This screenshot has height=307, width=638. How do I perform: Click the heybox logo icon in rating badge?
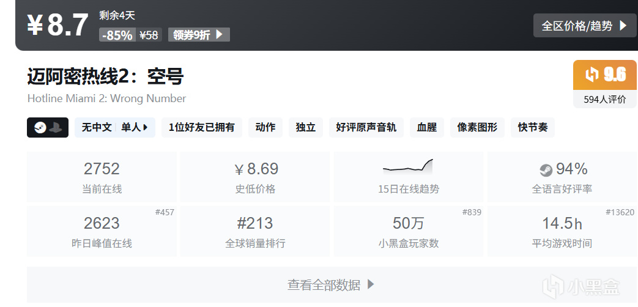(x=592, y=75)
